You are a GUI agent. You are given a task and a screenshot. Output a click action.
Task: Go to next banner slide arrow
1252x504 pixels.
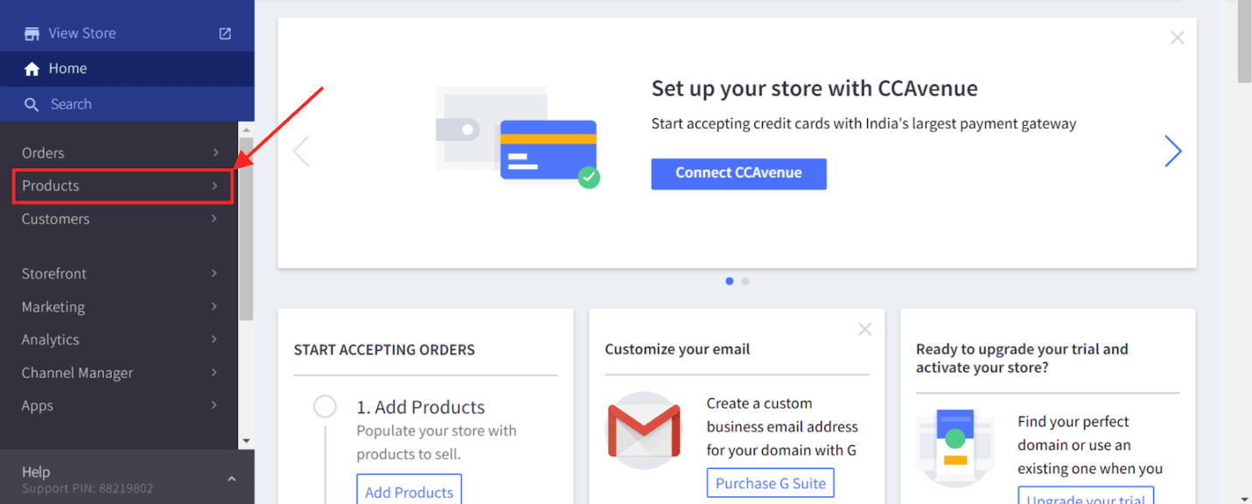click(x=1173, y=151)
